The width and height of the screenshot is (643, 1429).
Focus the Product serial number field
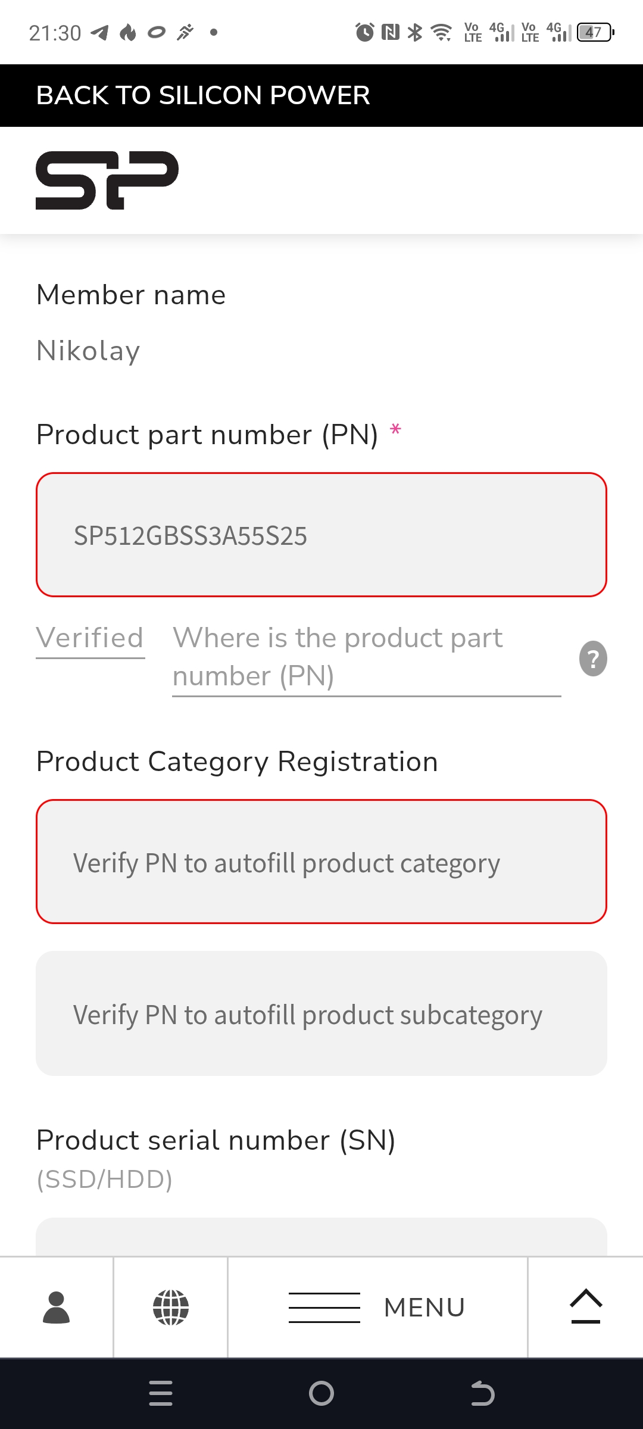coord(321,1237)
